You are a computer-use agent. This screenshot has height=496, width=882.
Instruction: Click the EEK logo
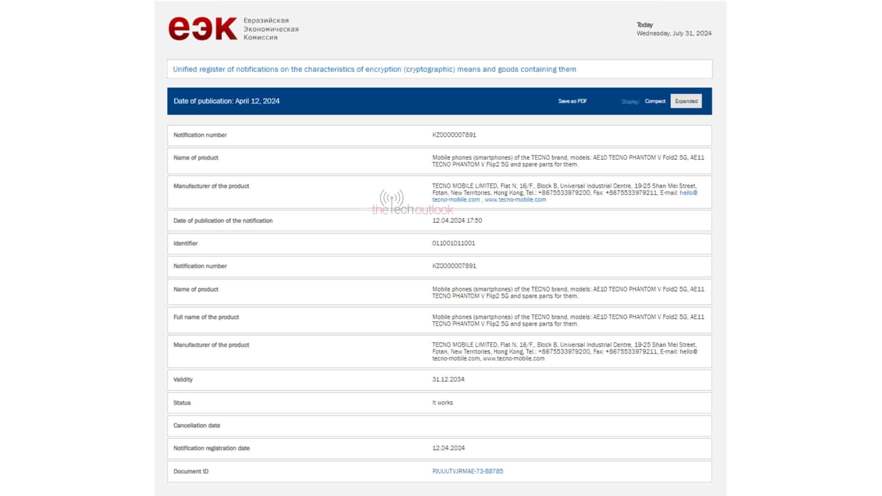203,29
